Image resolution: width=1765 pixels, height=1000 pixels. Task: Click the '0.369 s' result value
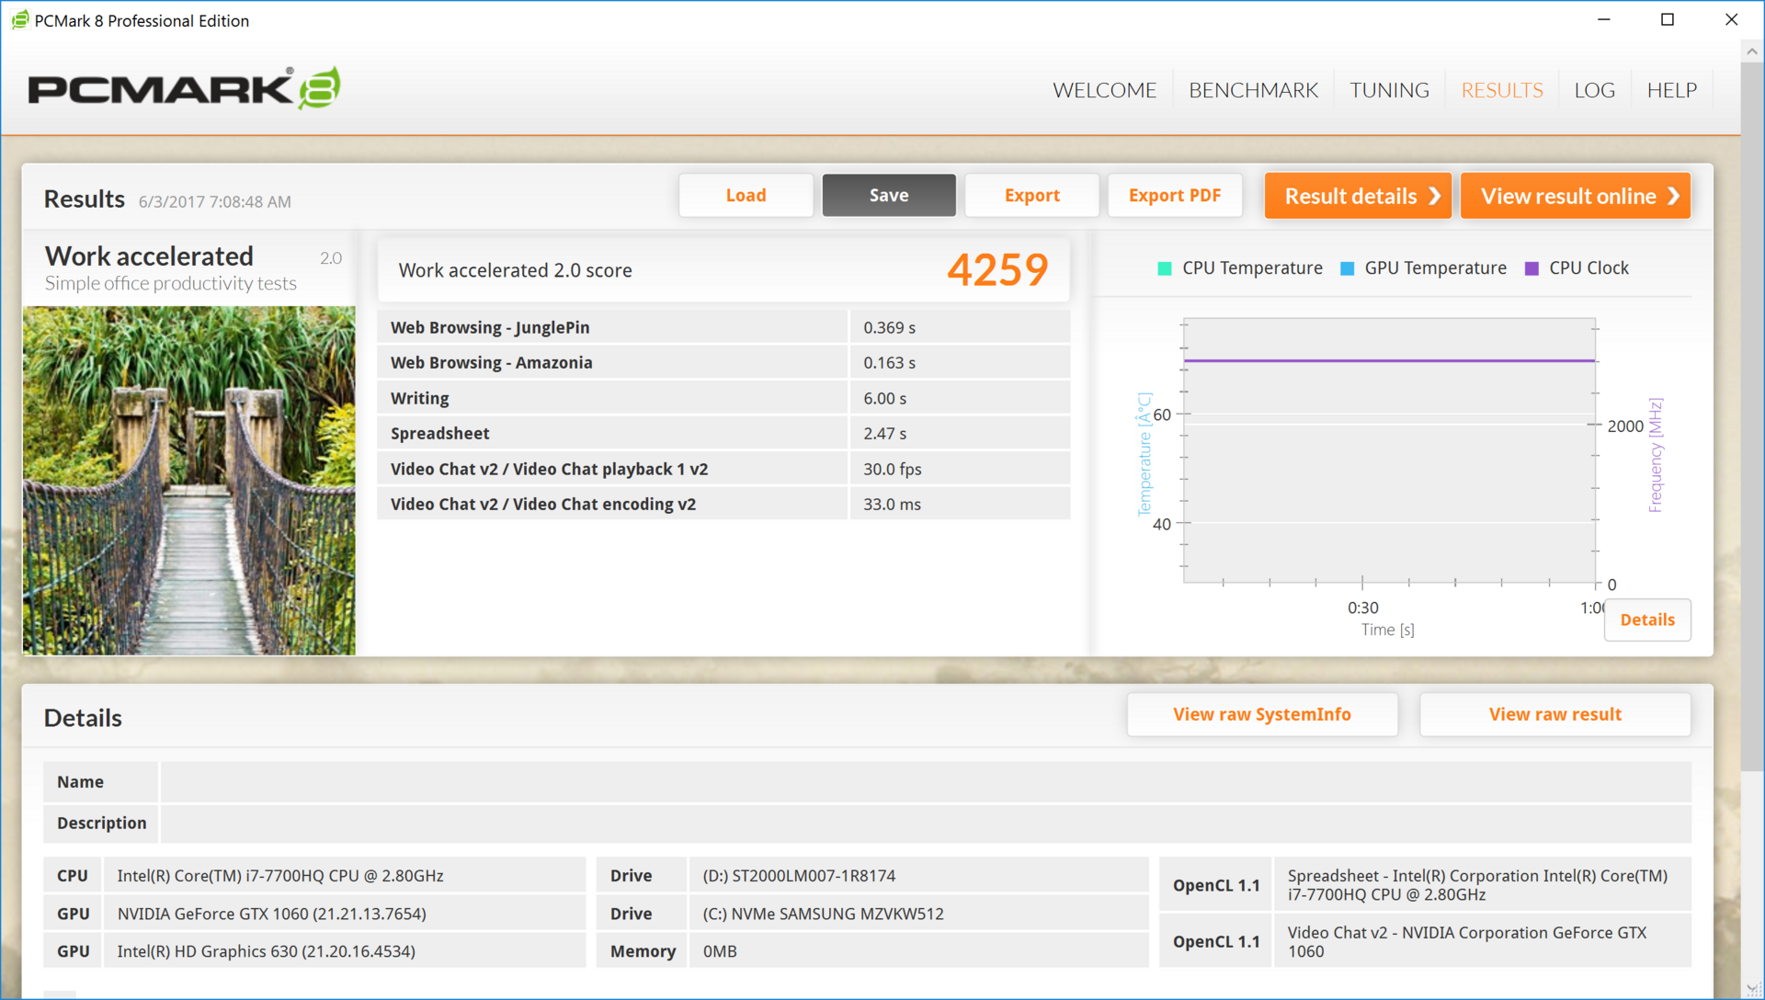pos(889,327)
